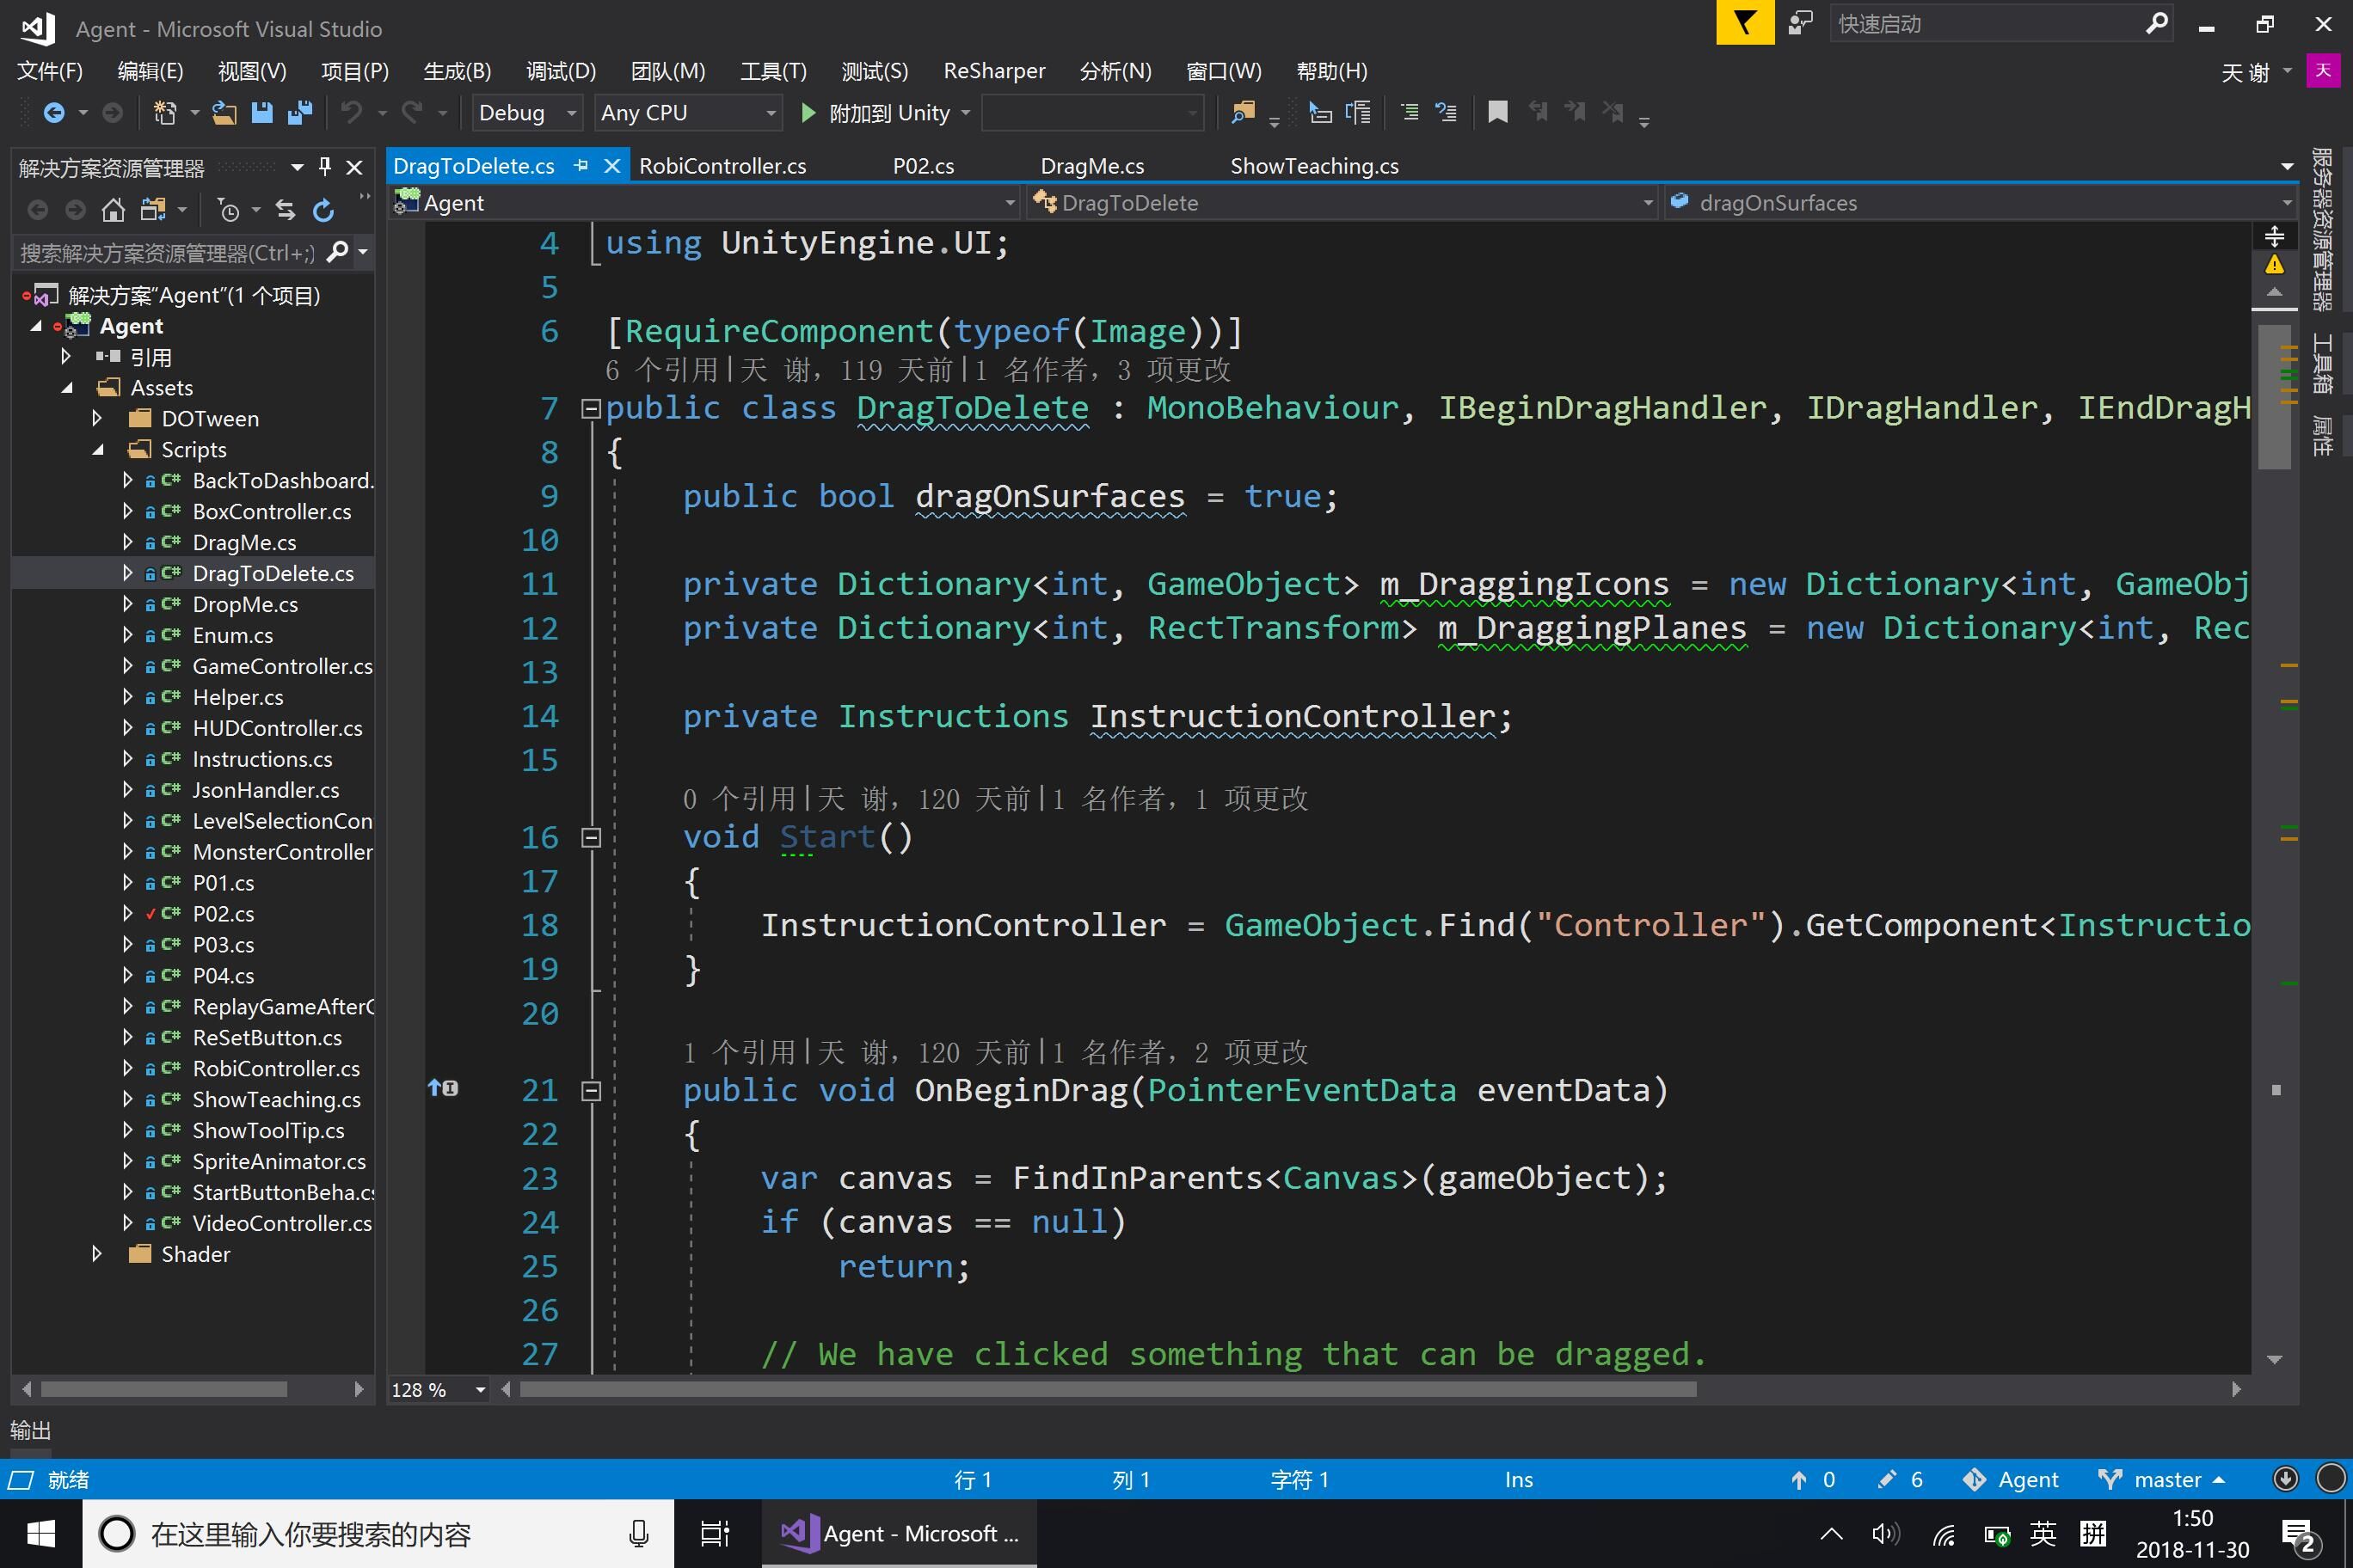Screen dimensions: 2353x1568
Task: Click the Navigate Backward arrow icon
Action: [53, 113]
